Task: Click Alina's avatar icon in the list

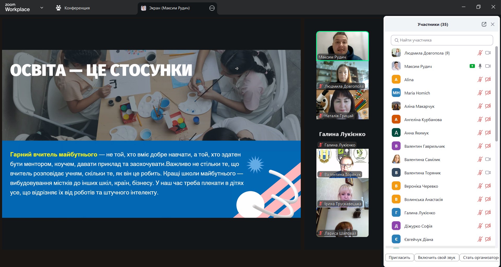Action: 396,79
